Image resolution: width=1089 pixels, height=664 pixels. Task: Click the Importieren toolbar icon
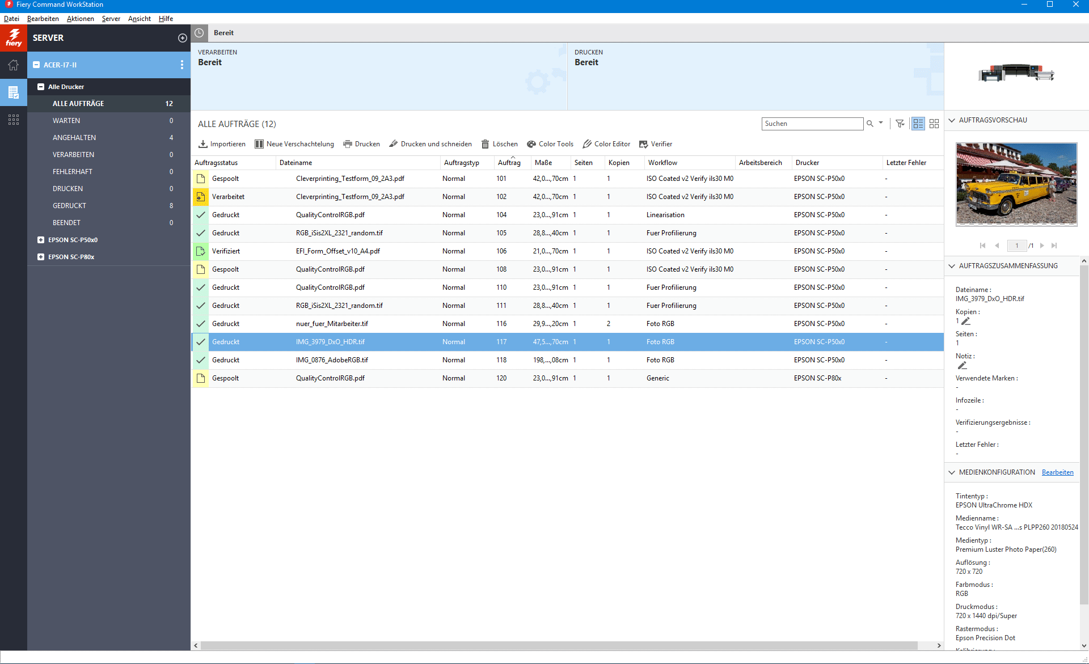coord(203,144)
